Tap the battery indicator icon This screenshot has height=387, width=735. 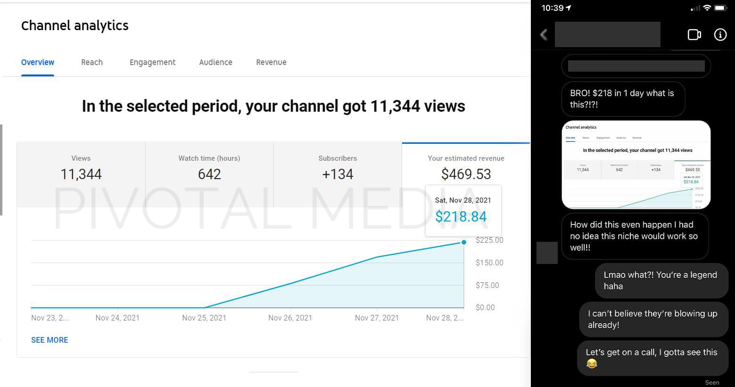[x=720, y=8]
